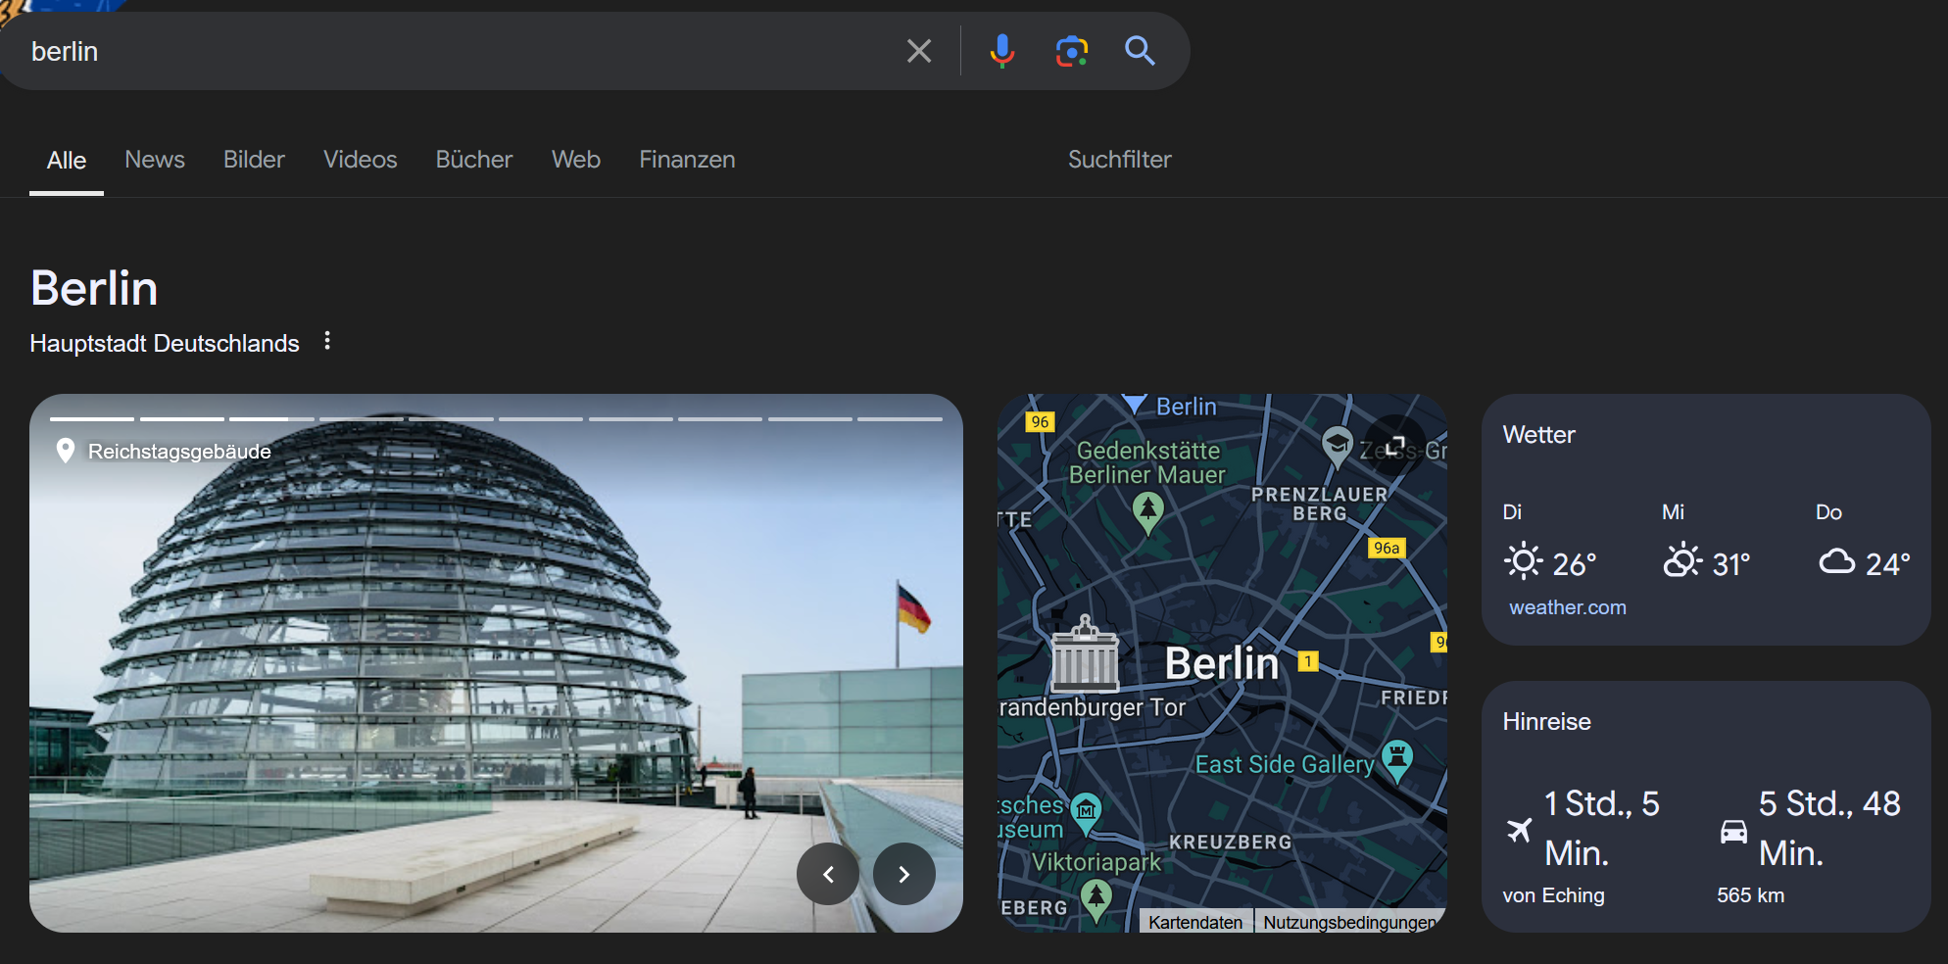This screenshot has height=964, width=1948.
Task: Click the Hinreise card heading
Action: pyautogui.click(x=1546, y=722)
